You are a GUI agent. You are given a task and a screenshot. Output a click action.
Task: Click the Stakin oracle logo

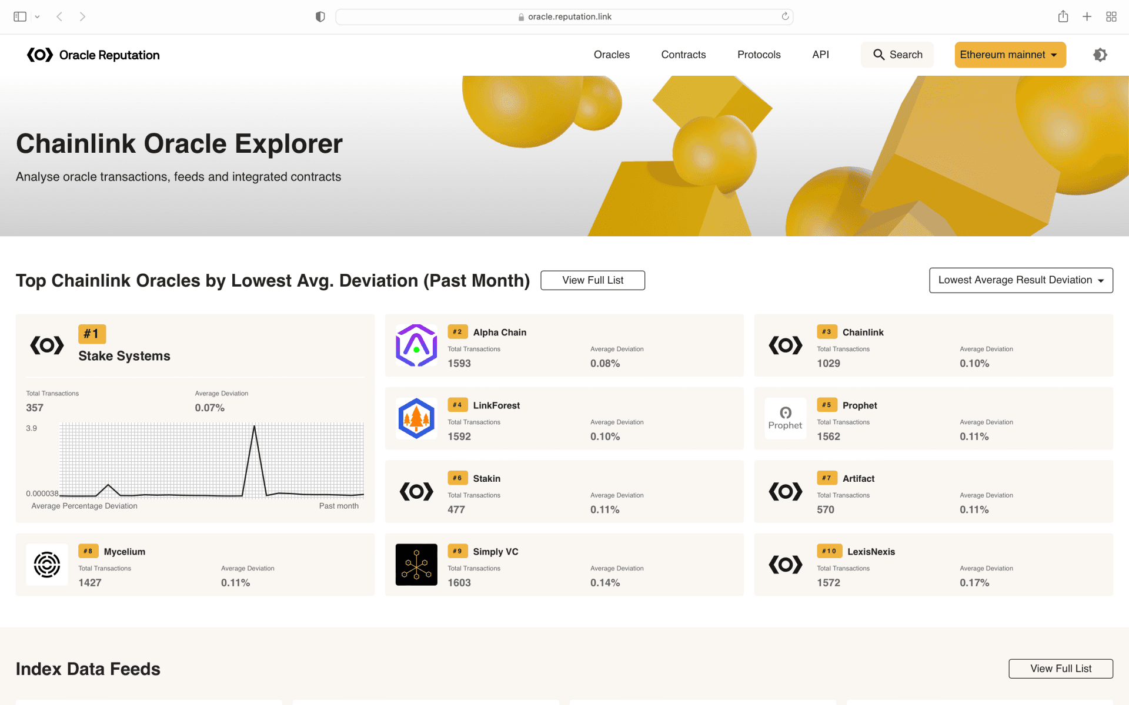point(416,491)
